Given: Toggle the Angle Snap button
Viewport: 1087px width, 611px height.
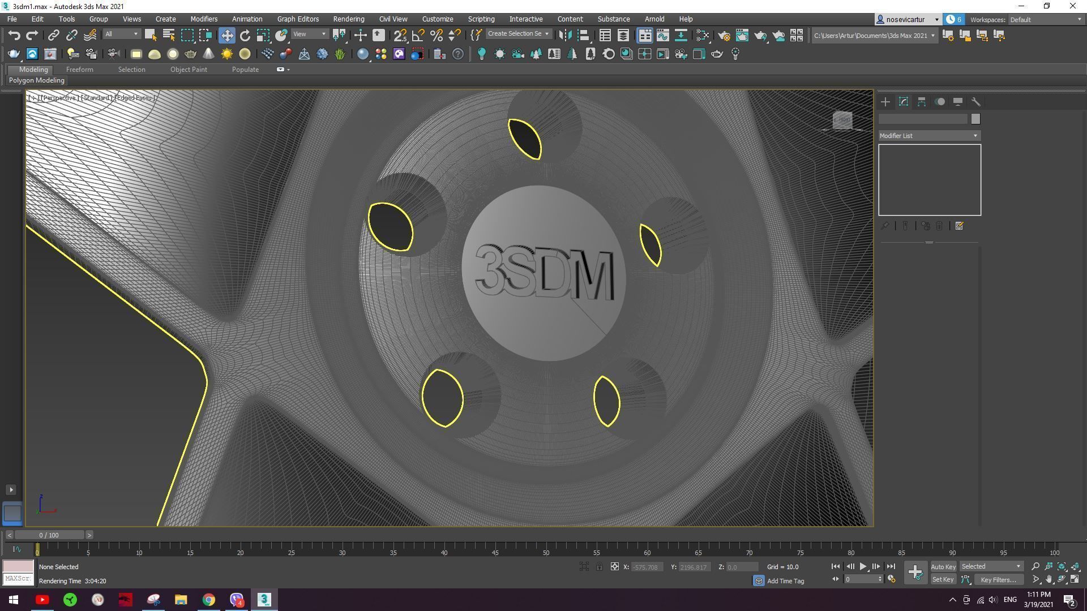Looking at the screenshot, I should click(x=418, y=35).
